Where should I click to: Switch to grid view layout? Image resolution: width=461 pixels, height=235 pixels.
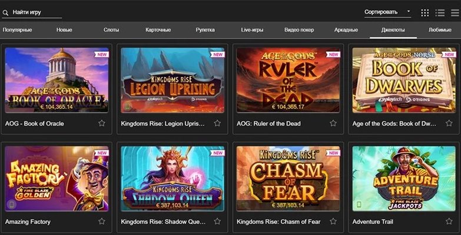coord(425,12)
